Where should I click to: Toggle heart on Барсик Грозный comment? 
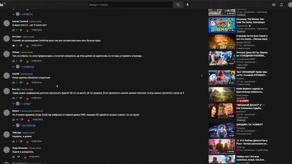point(27,31)
